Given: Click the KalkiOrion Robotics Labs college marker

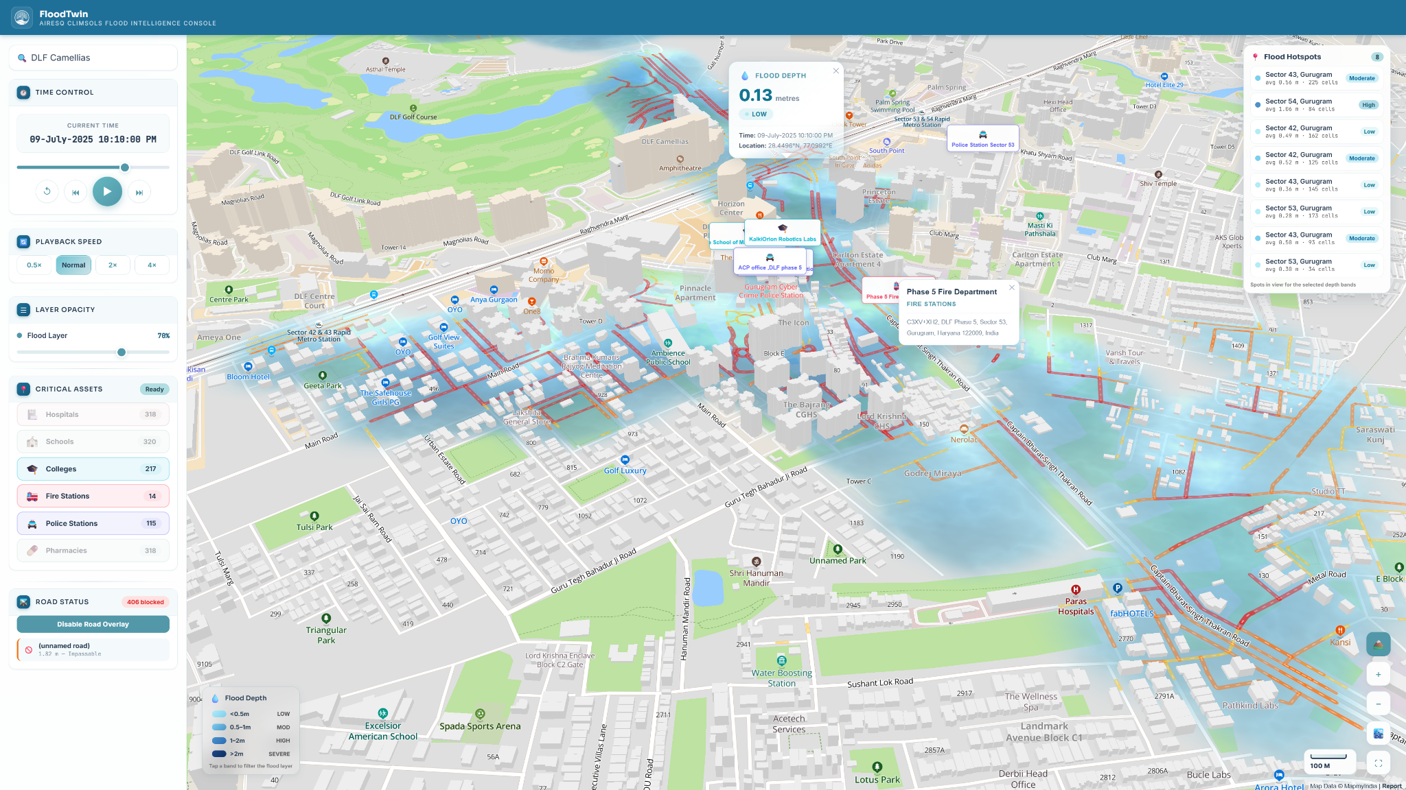Looking at the screenshot, I should click(x=782, y=233).
